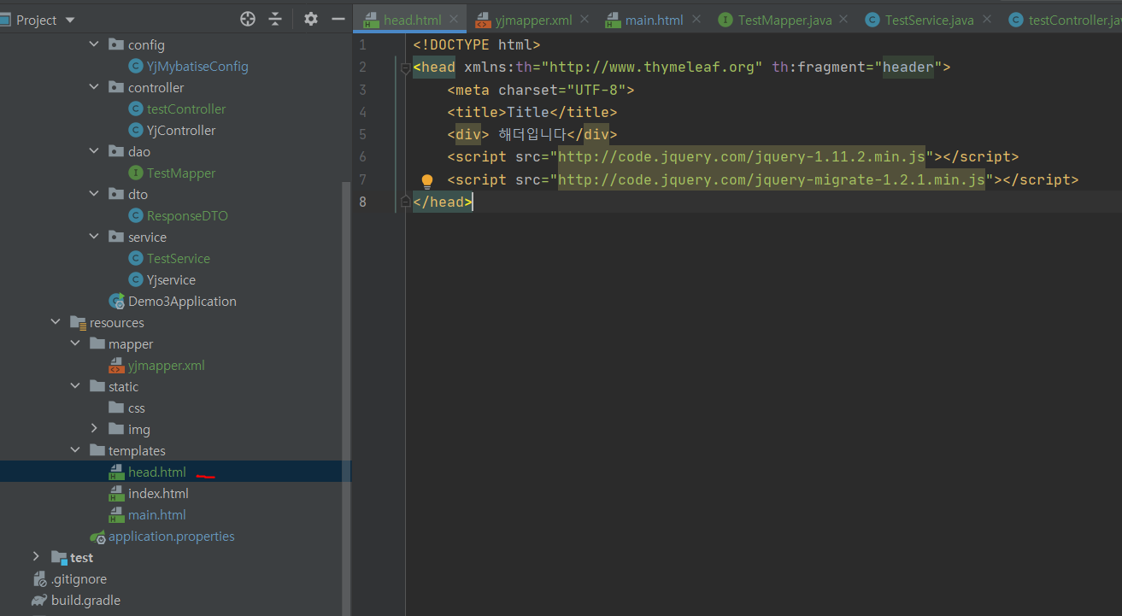The width and height of the screenshot is (1122, 616).
Task: Select head.html in templates folder
Action: pyautogui.click(x=157, y=472)
